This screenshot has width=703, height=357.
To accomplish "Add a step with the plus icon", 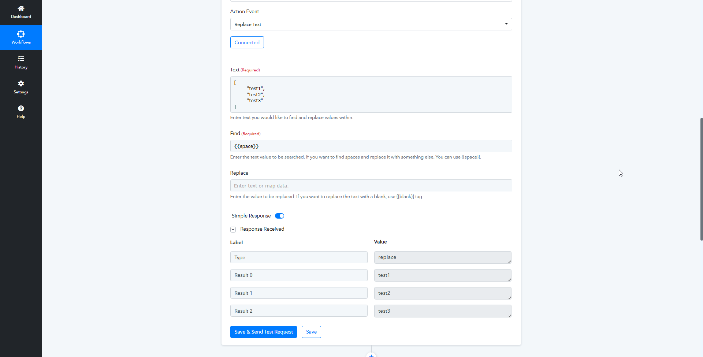I will pyautogui.click(x=371, y=355).
